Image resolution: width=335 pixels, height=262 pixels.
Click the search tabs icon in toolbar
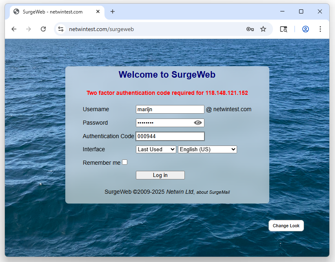pyautogui.click(x=284, y=29)
